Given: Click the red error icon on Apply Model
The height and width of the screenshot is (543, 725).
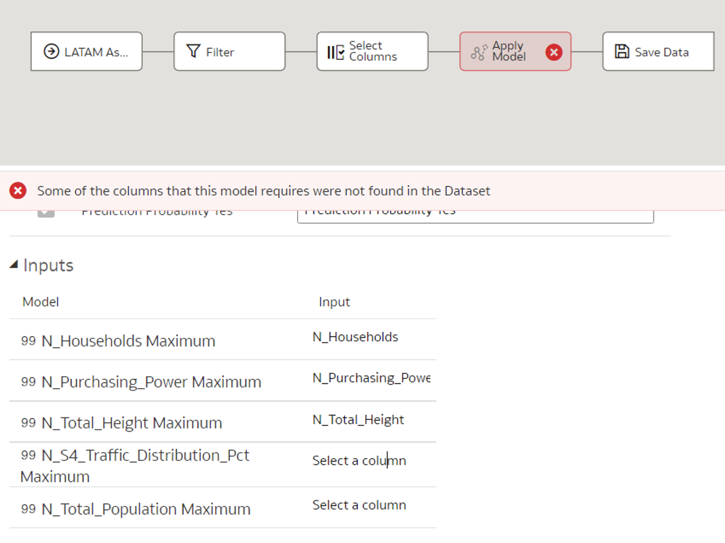Looking at the screenshot, I should tap(554, 52).
